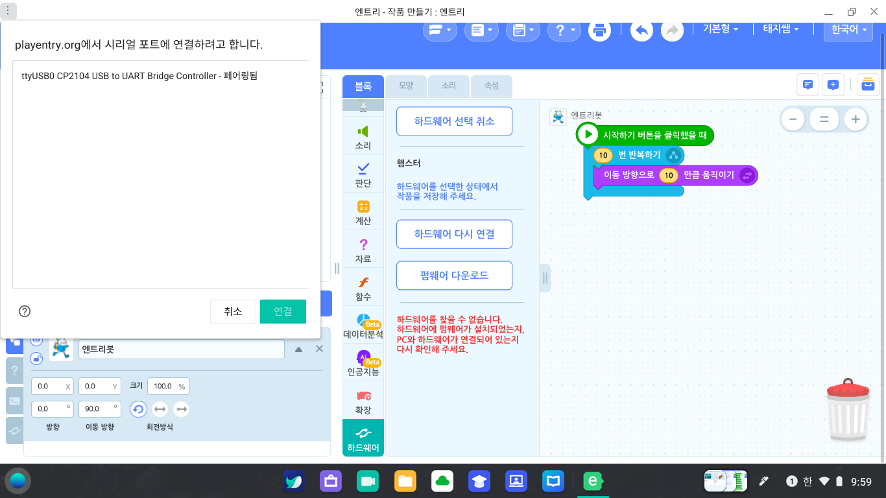Click the undo arrow button
The image size is (886, 498).
pos(641,30)
